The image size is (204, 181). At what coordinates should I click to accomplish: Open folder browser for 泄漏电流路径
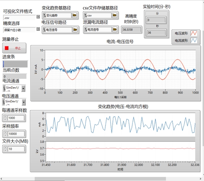point(115,29)
